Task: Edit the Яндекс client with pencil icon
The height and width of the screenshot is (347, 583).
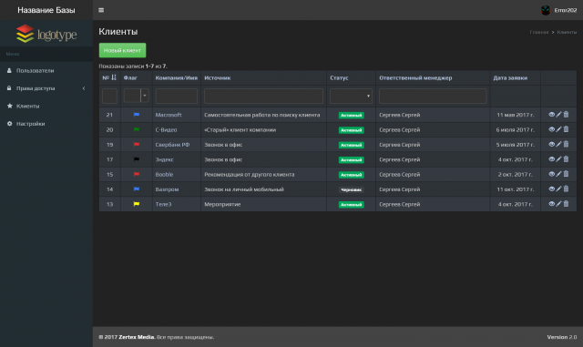Action: coord(558,159)
